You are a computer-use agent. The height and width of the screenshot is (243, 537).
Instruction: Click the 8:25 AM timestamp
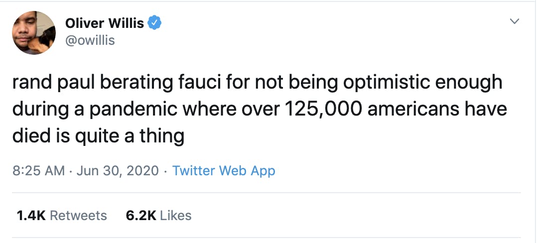click(x=38, y=170)
